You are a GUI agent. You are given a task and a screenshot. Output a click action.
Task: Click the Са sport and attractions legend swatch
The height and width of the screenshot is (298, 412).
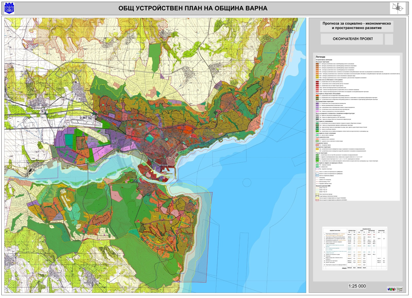tap(317, 135)
